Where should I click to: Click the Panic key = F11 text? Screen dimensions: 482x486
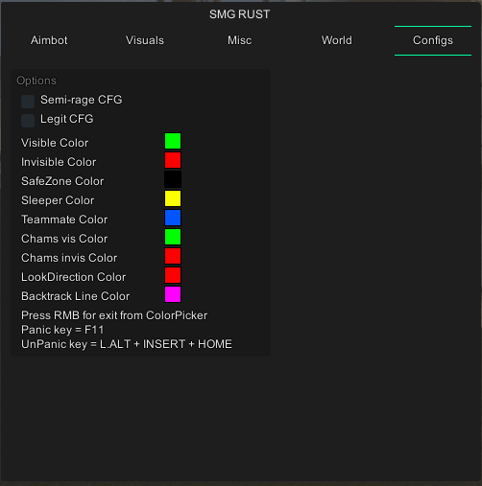62,330
